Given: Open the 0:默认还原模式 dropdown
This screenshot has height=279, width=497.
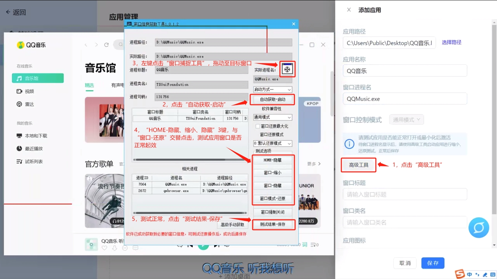Looking at the screenshot, I should 273,143.
